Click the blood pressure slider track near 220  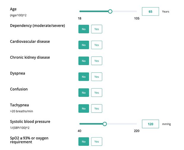(x=135, y=124)
